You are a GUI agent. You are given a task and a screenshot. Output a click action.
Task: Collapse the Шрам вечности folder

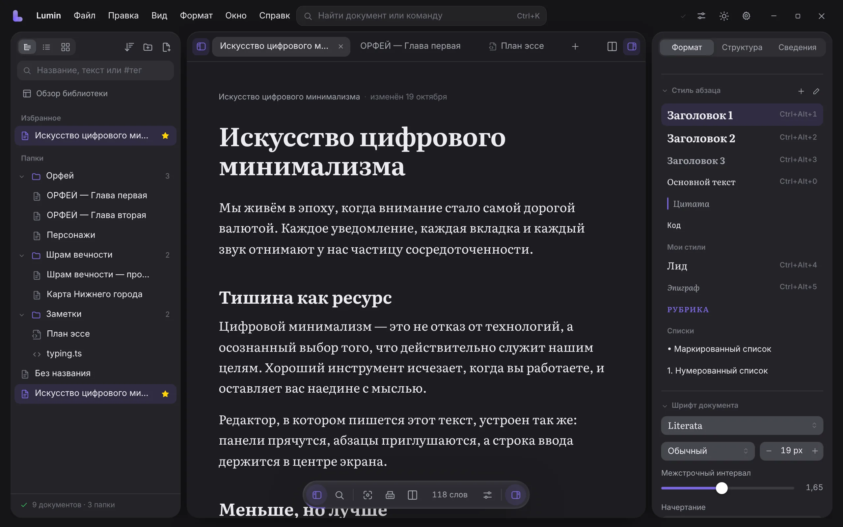[x=22, y=256]
